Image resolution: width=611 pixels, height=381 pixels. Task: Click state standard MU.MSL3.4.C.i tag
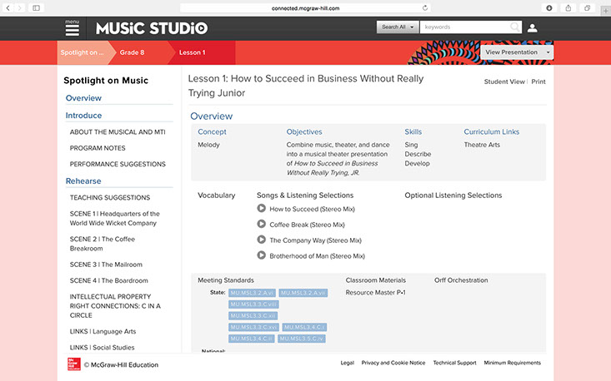[x=304, y=328]
